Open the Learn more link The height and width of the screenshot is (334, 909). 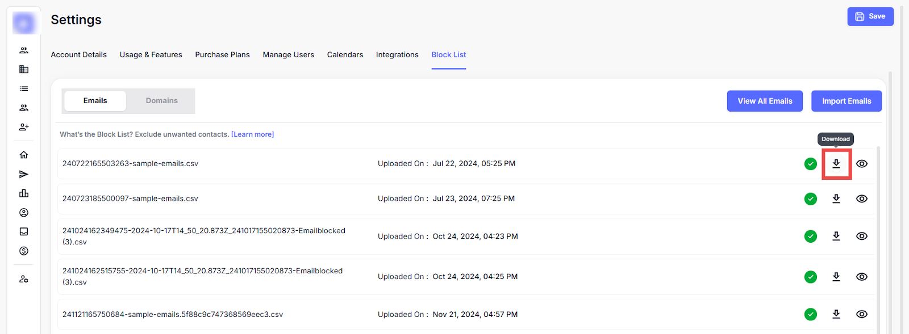point(252,134)
